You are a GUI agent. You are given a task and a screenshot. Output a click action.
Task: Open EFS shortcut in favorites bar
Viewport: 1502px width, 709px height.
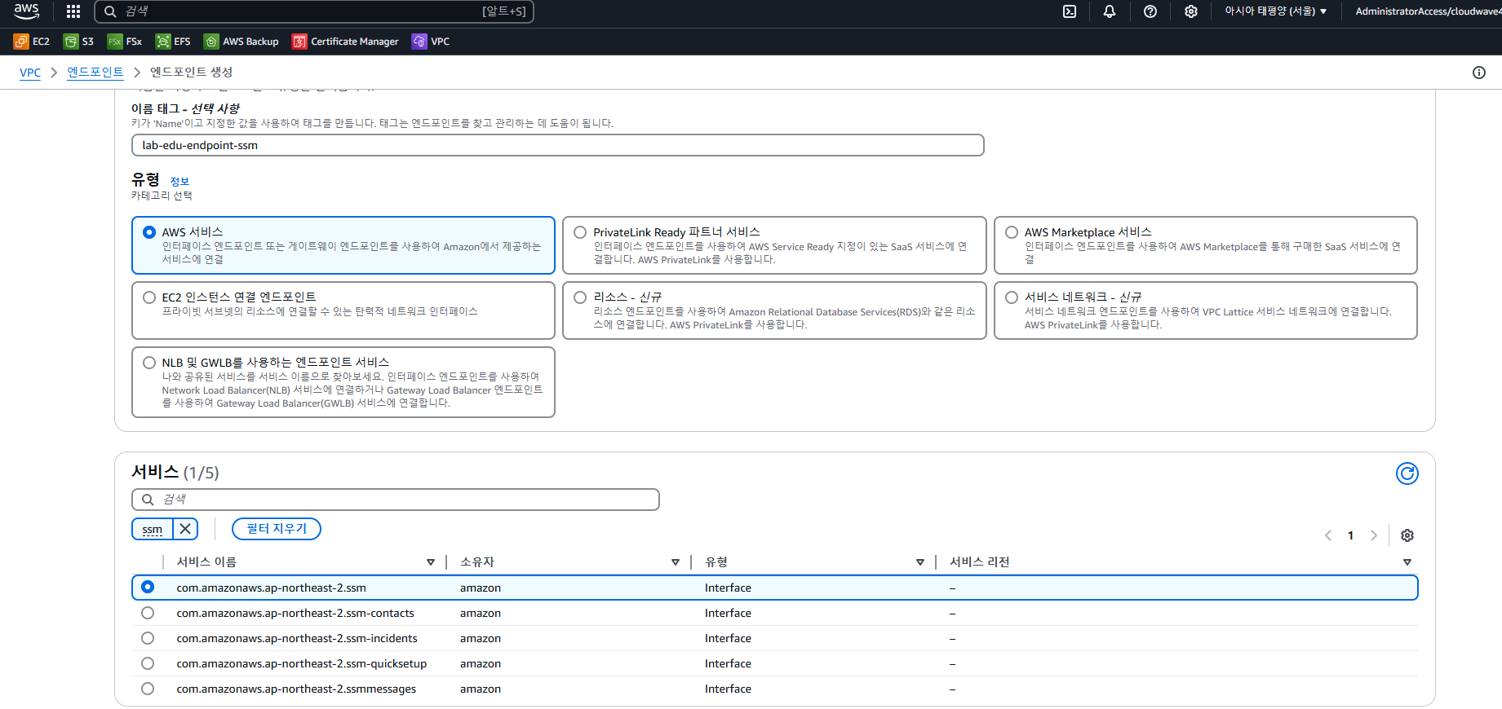coord(173,42)
